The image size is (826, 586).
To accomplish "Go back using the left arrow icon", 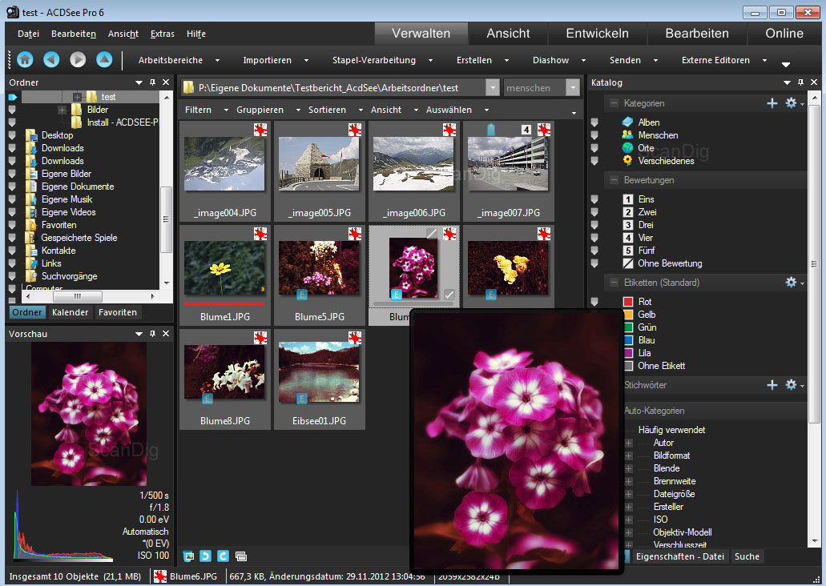I will 51,59.
